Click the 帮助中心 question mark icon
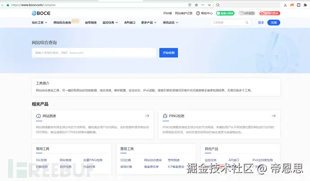The image size is (310, 181). click(x=198, y=13)
